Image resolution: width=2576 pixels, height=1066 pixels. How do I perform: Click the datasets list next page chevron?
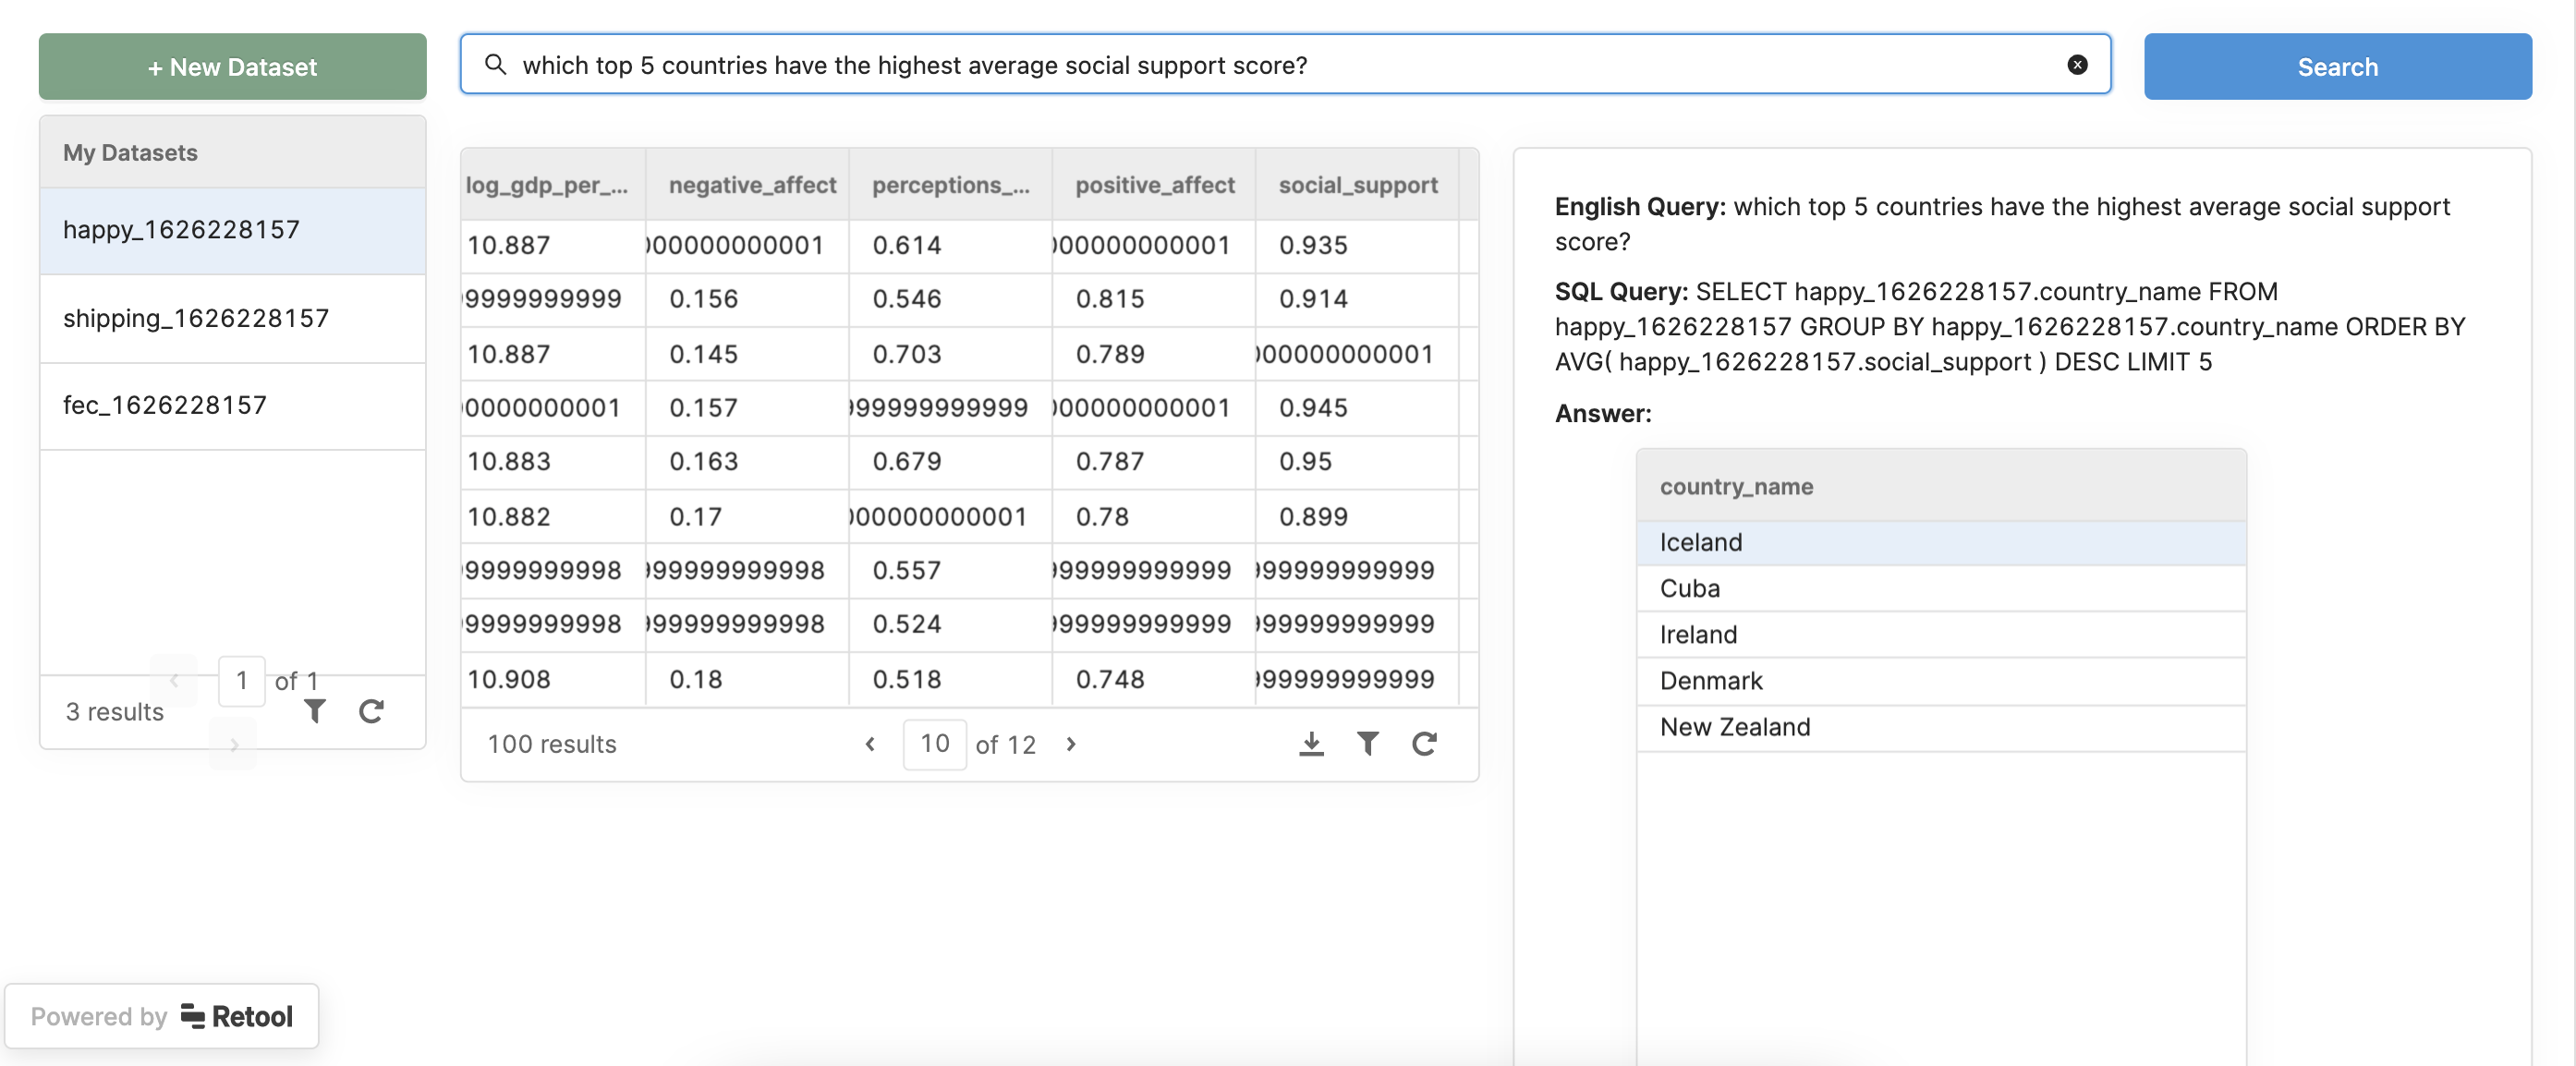233,745
